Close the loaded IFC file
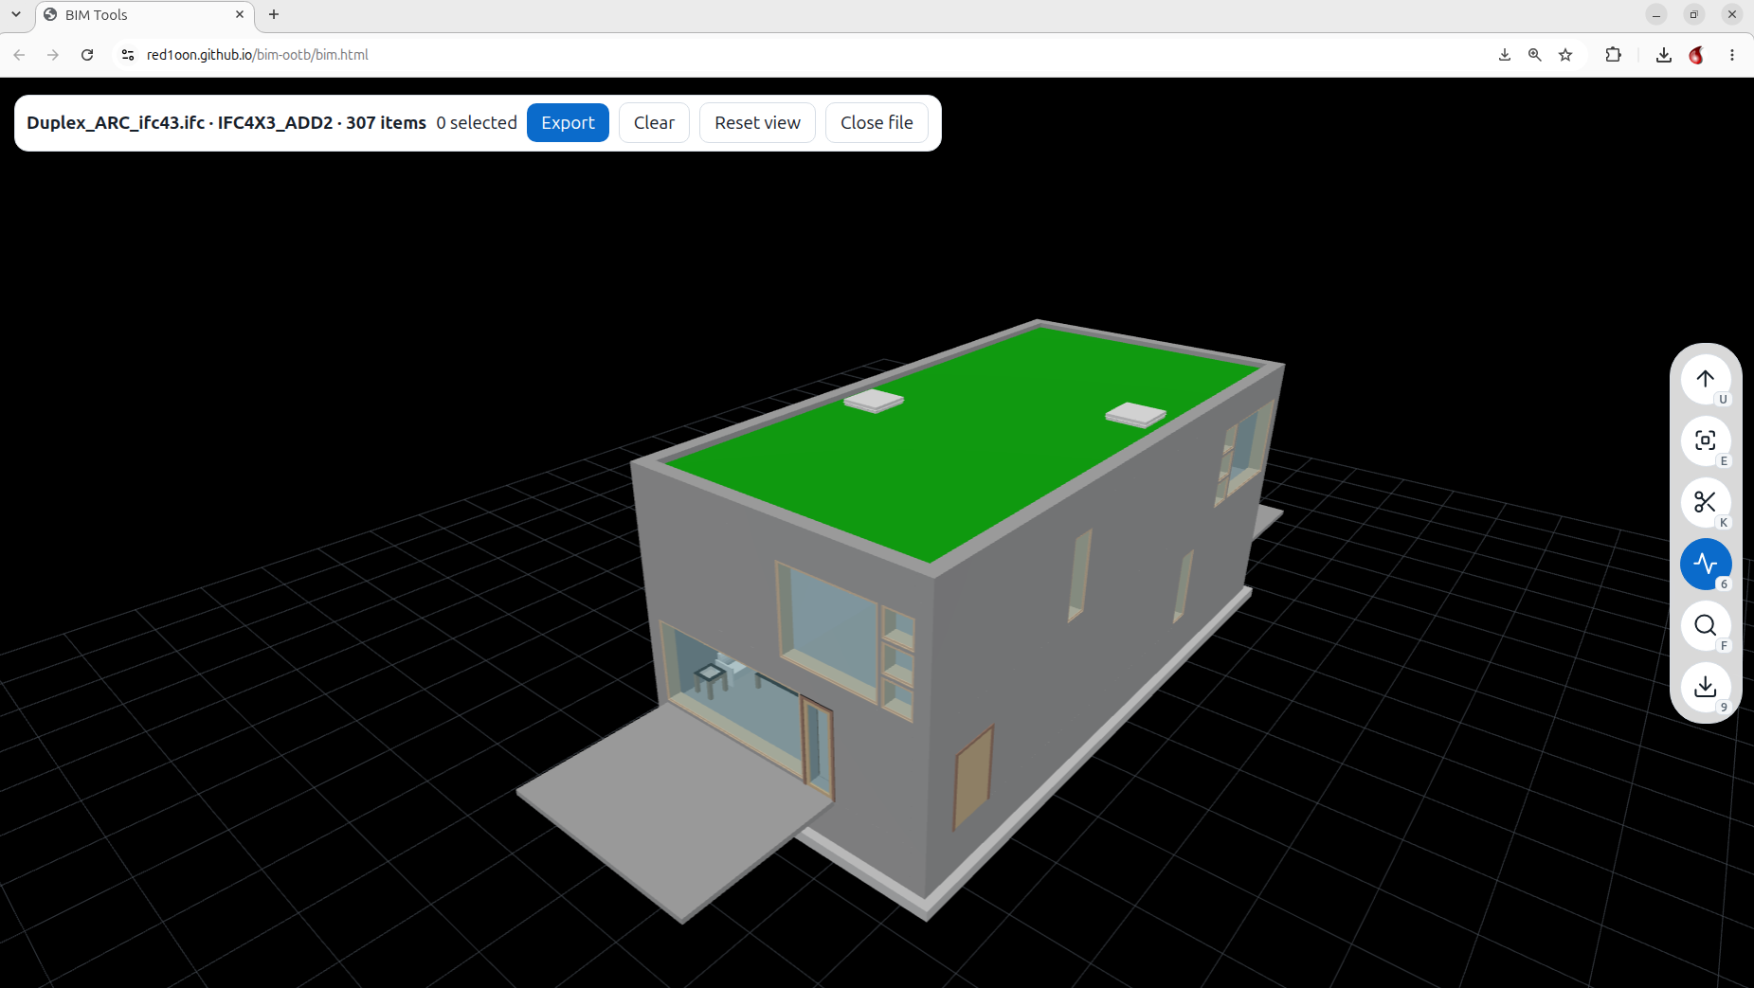 877,123
